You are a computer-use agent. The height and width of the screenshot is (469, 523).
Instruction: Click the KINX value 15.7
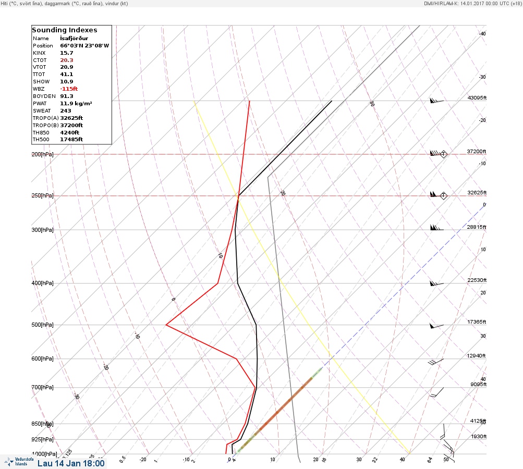click(66, 53)
